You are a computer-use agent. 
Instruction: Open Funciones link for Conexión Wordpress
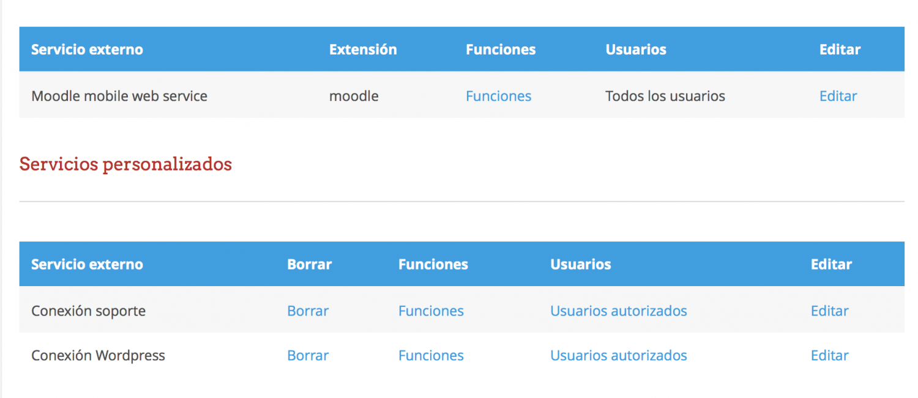pyautogui.click(x=431, y=355)
